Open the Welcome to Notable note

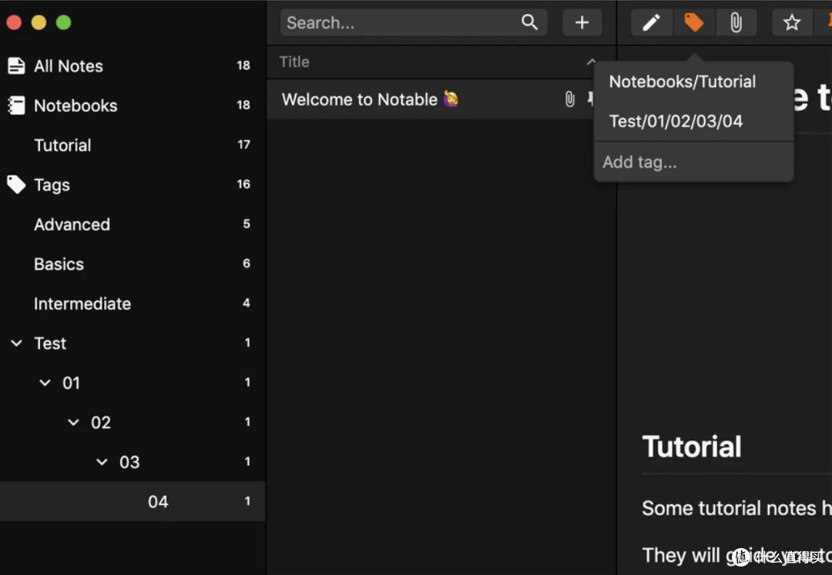pyautogui.click(x=441, y=99)
